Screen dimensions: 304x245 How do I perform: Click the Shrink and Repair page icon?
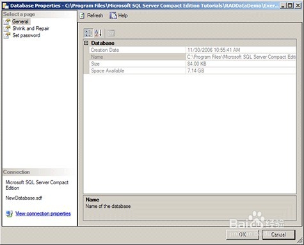7,28
